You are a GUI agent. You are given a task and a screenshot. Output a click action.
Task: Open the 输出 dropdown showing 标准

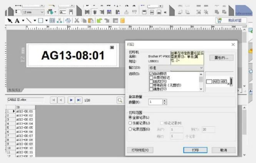[x=176, y=67]
